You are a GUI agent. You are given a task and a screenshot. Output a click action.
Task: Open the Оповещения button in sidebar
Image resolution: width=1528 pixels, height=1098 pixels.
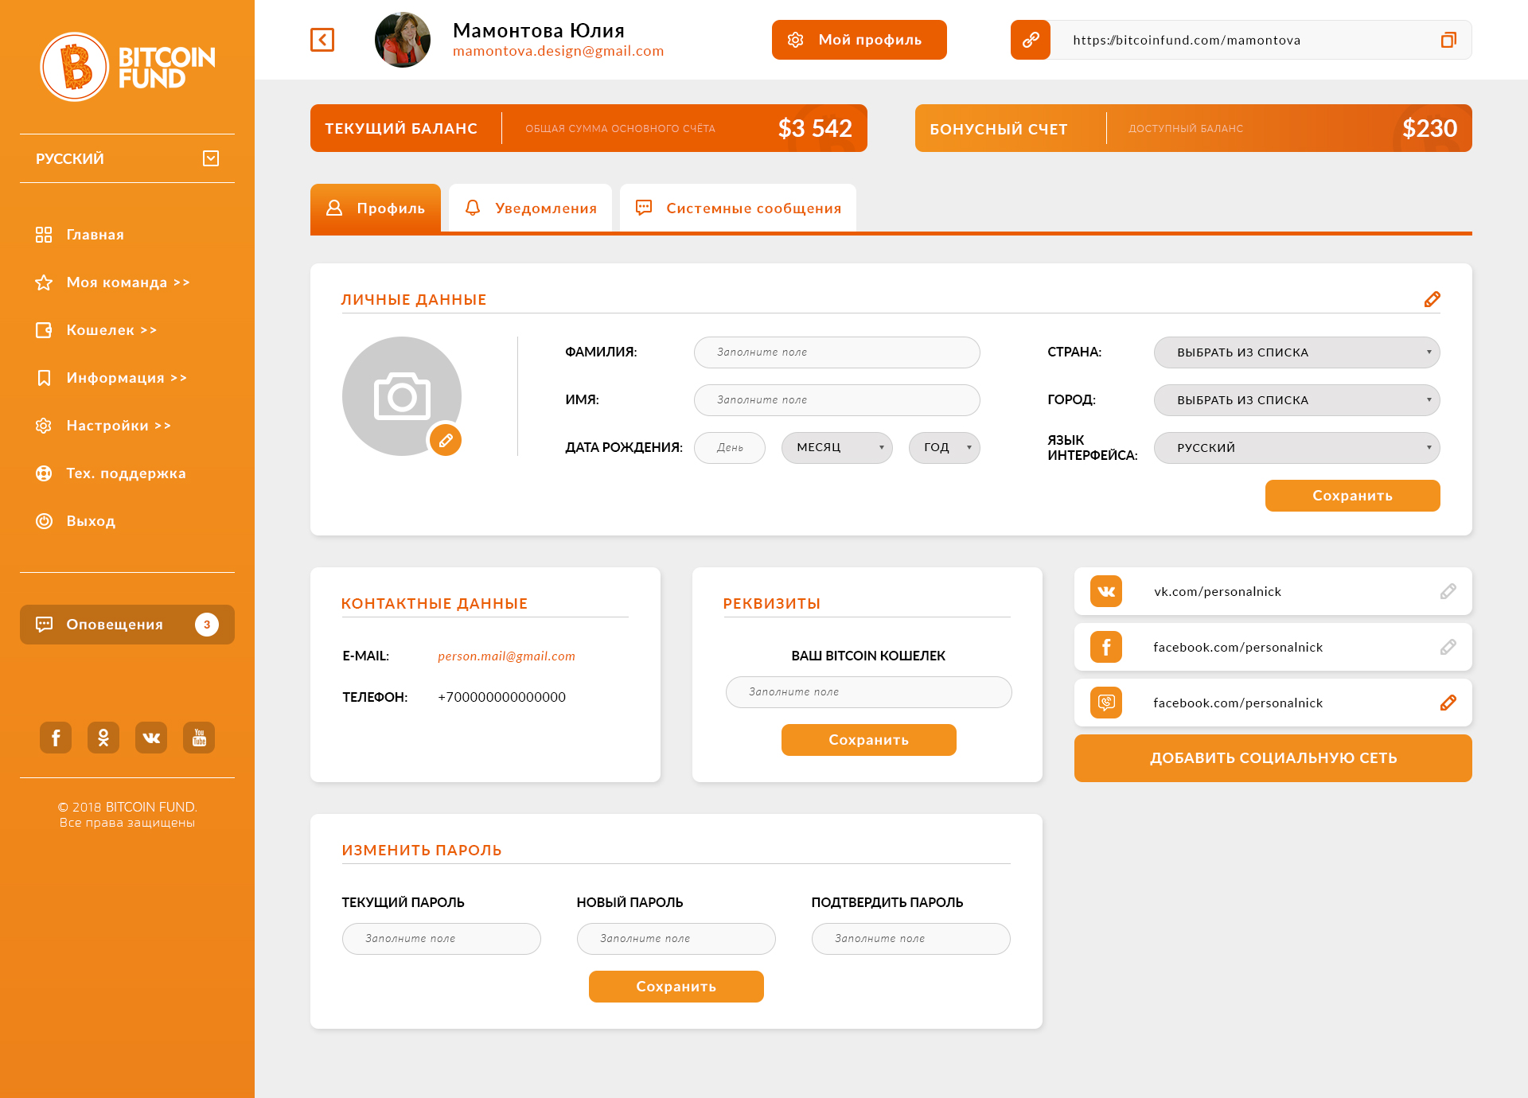127,625
